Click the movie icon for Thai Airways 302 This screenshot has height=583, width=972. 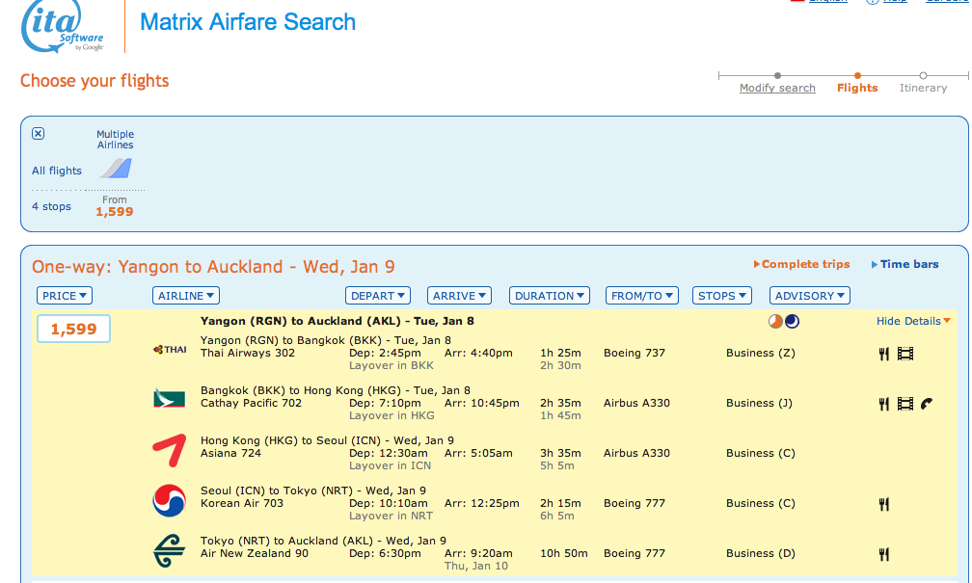905,354
